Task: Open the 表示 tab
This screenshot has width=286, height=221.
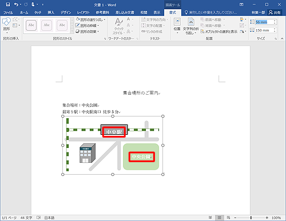Action: pyautogui.click(x=157, y=13)
